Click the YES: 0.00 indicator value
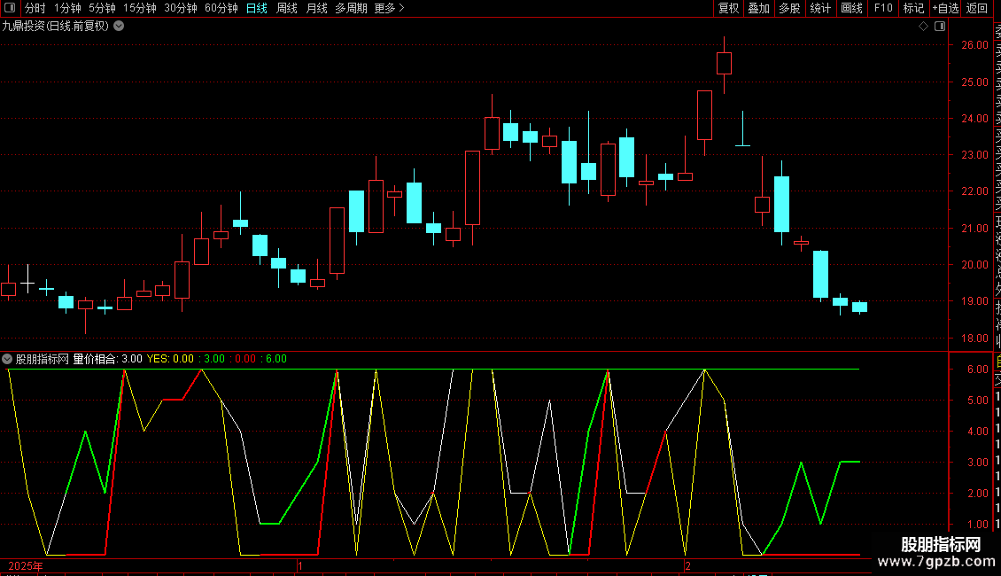This screenshot has height=576, width=1001. click(170, 359)
